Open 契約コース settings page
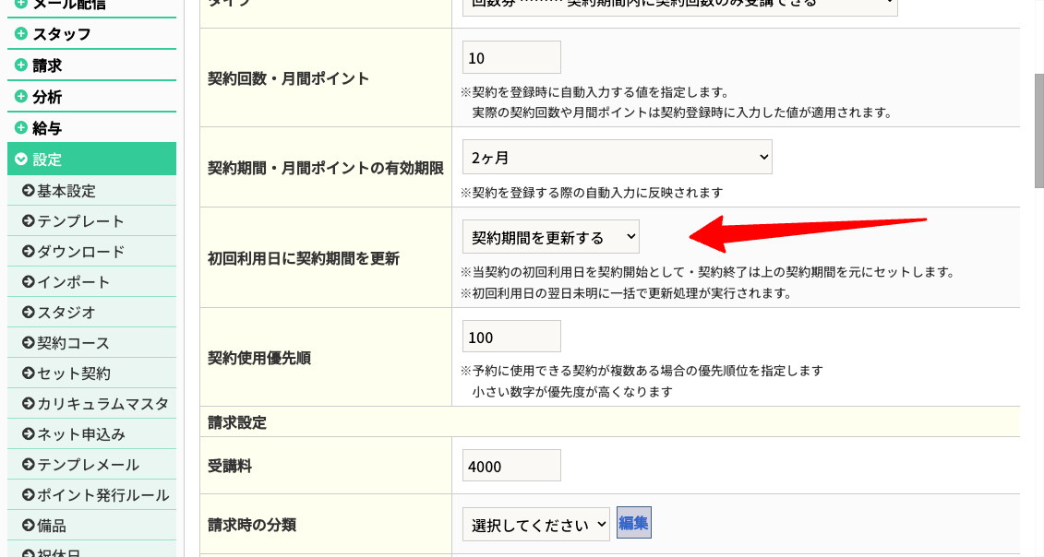 [73, 343]
